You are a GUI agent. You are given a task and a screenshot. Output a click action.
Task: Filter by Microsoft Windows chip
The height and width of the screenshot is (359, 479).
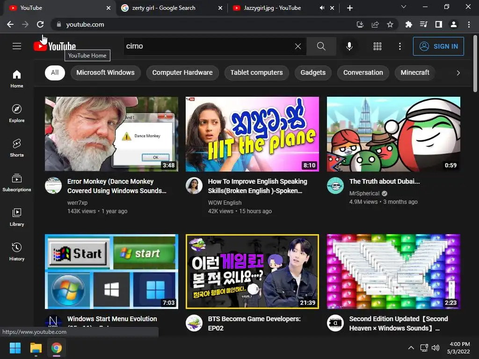pos(105,72)
